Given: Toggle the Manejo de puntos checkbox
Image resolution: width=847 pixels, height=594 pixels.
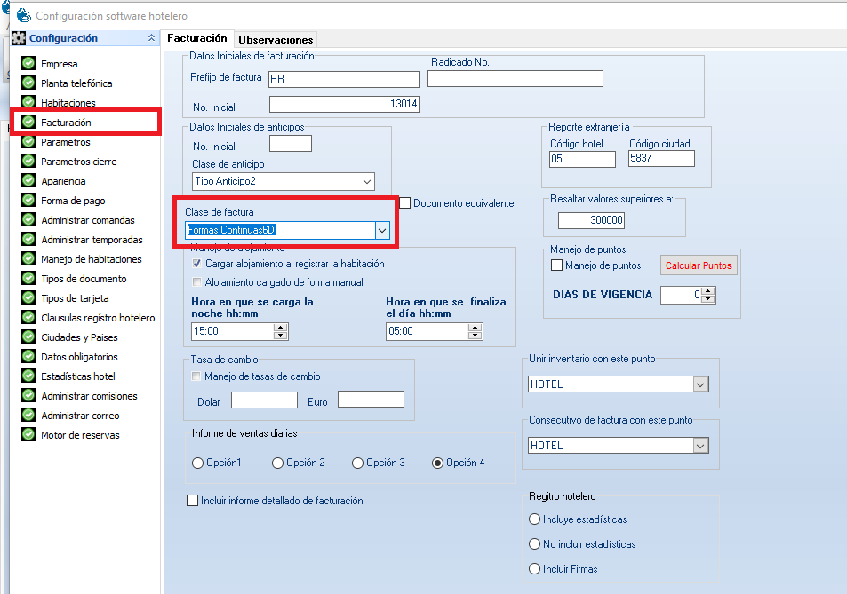Looking at the screenshot, I should pyautogui.click(x=557, y=265).
